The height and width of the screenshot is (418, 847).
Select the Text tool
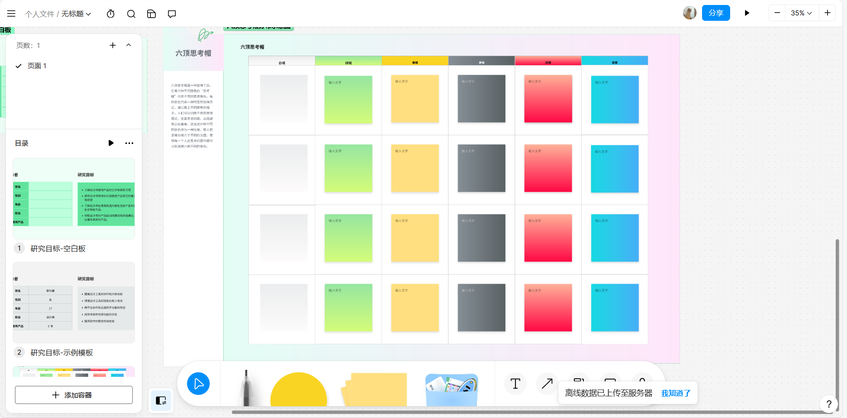pyautogui.click(x=515, y=384)
